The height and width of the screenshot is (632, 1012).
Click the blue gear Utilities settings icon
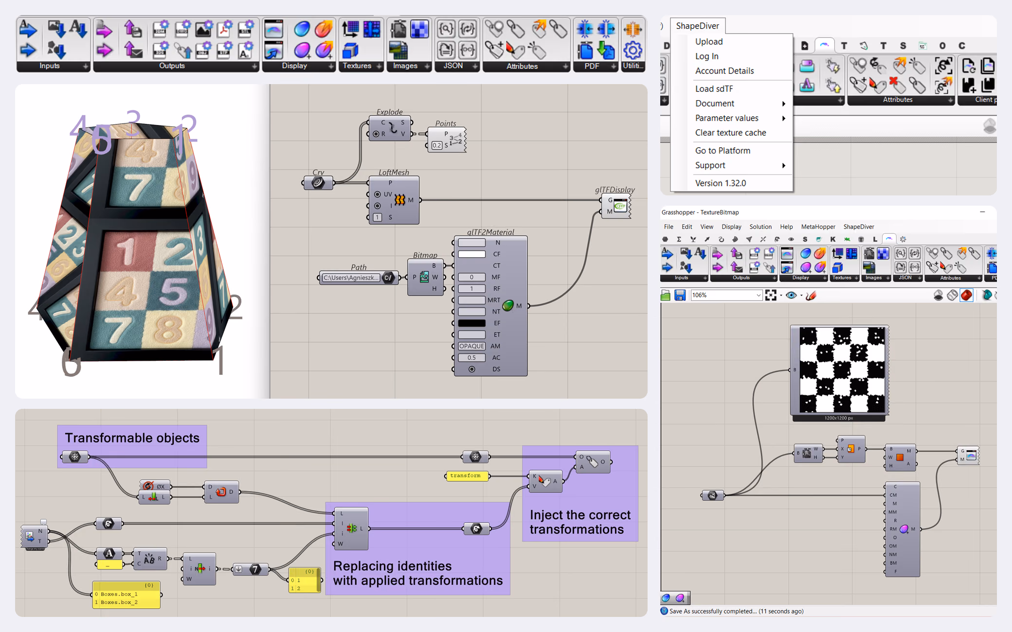click(632, 50)
